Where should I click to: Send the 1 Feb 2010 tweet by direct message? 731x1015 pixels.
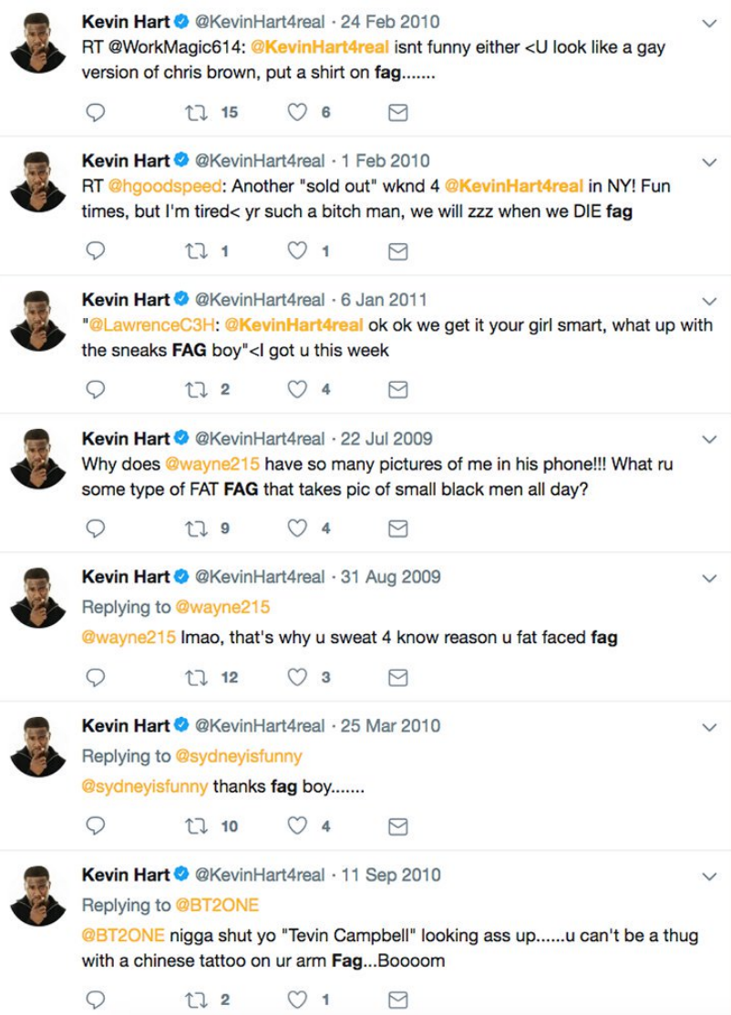(x=397, y=251)
